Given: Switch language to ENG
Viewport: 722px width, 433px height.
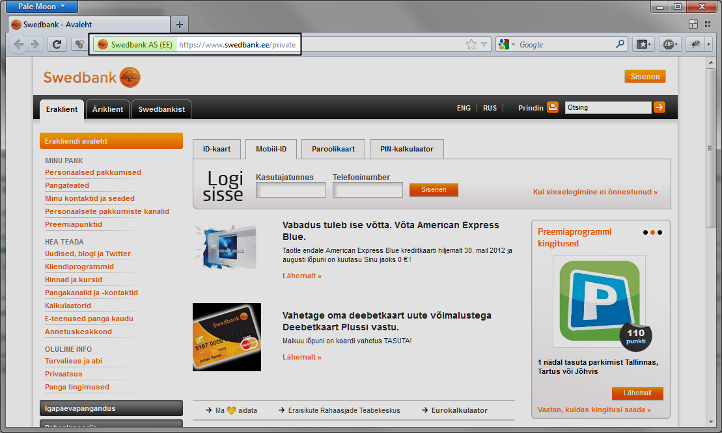Looking at the screenshot, I should click(x=464, y=108).
